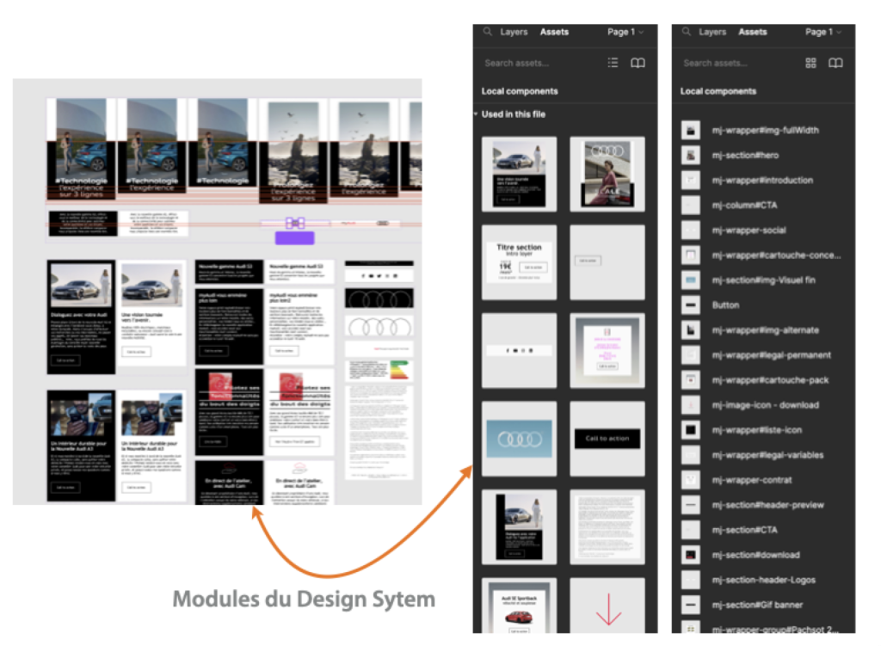This screenshot has width=881, height=646.
Task: Select the mj-section#download list item
Action: pos(755,555)
